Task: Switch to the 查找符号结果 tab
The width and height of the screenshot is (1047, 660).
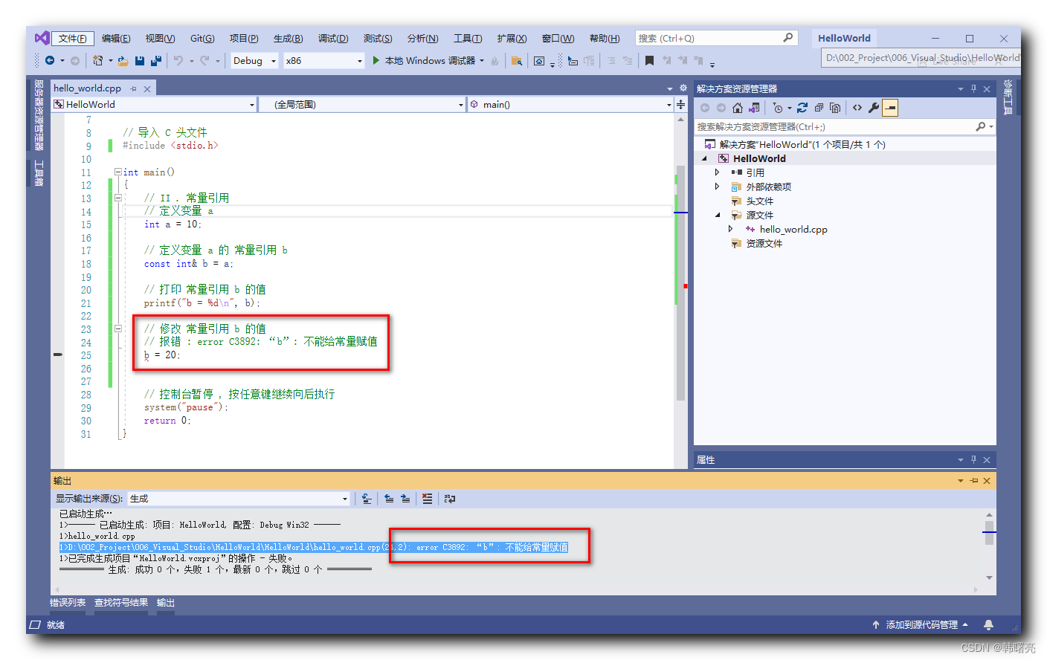Action: [x=121, y=603]
